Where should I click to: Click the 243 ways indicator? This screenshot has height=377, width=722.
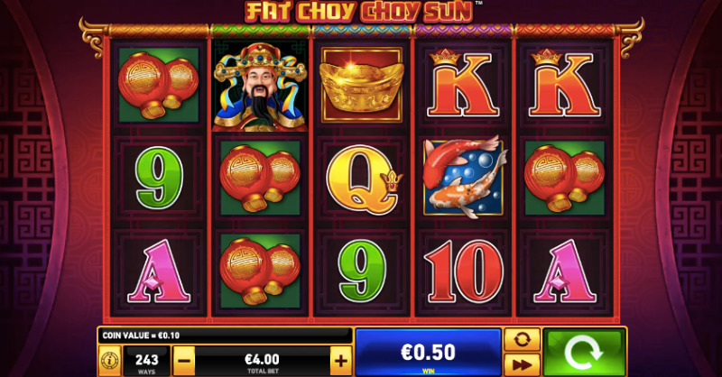146,362
